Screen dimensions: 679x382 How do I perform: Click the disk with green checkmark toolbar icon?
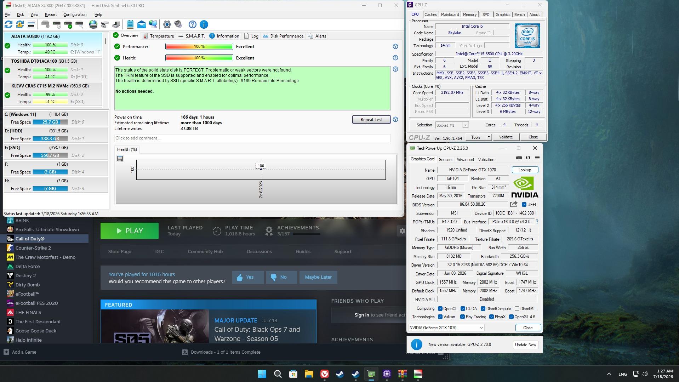point(68,24)
